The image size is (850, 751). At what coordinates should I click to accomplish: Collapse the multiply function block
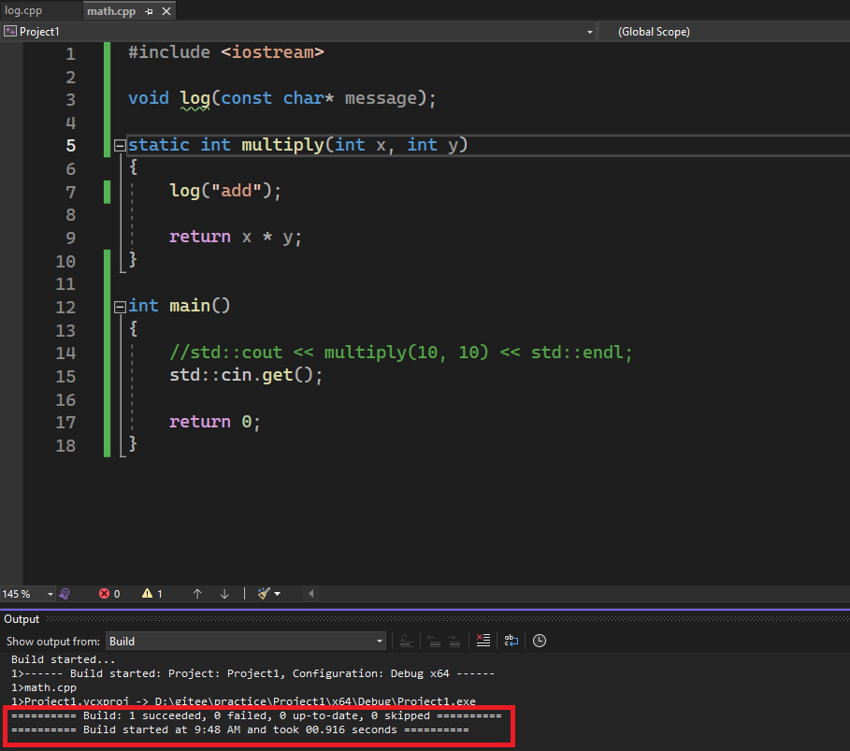pyautogui.click(x=120, y=145)
